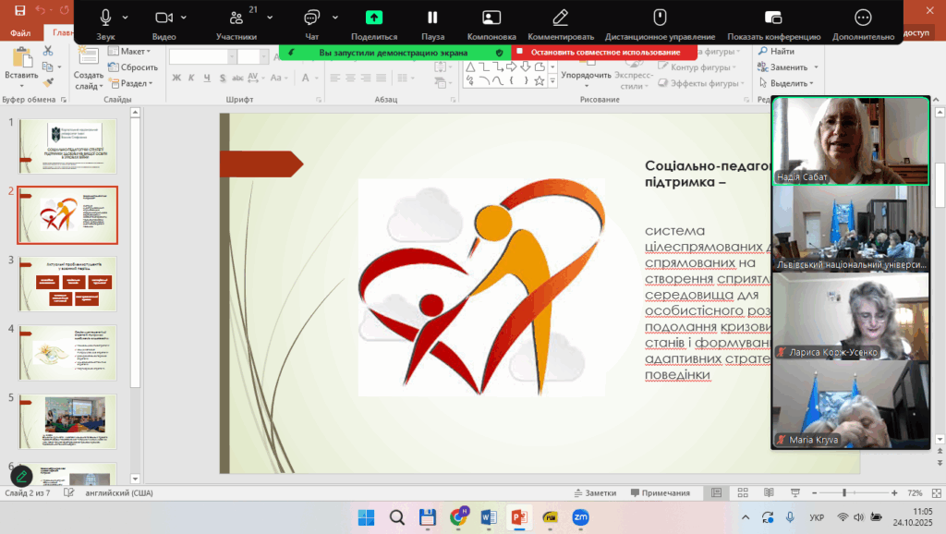Toggle the Заметки notes pane
Viewport: 946px width, 534px height.
(594, 493)
